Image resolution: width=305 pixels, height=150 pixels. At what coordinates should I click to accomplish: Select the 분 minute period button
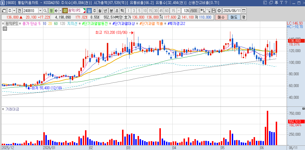[111, 11]
